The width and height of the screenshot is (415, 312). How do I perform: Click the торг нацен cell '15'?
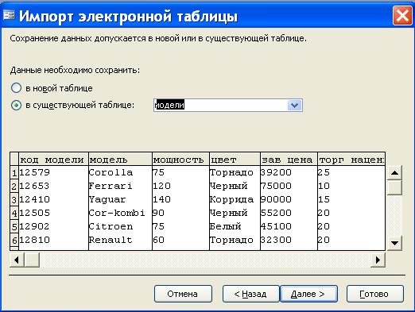[351, 199]
